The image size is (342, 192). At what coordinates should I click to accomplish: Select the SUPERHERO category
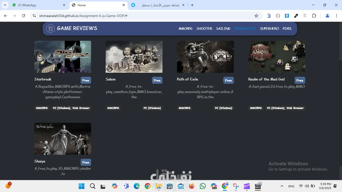point(269,28)
